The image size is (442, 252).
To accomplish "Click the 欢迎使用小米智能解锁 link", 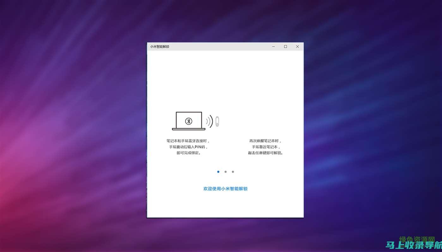I will pyautogui.click(x=225, y=189).
